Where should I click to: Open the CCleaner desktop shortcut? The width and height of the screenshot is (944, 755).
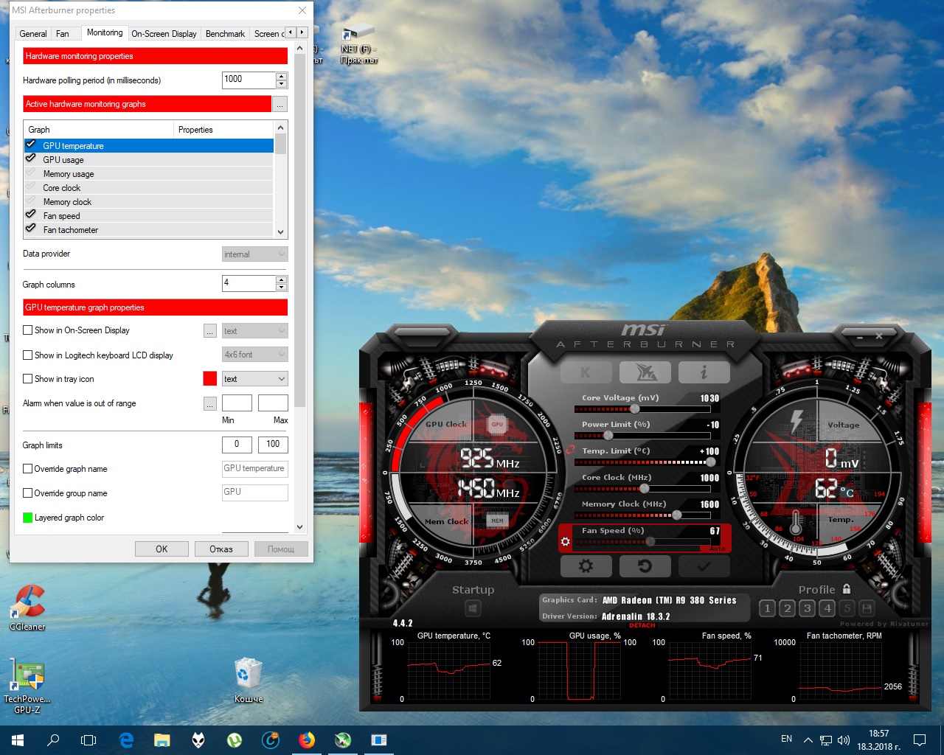[27, 607]
